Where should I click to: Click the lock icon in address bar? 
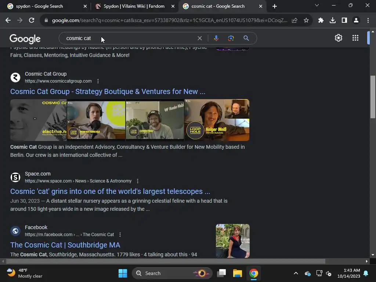point(46,21)
